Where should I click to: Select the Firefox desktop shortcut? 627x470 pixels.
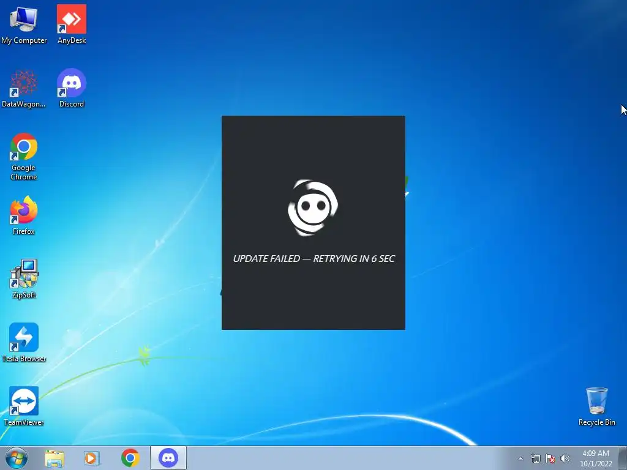click(x=24, y=216)
